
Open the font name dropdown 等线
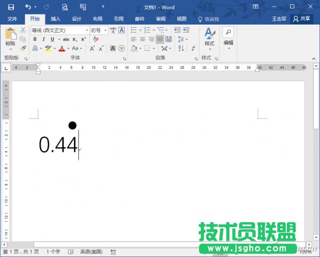tap(59, 30)
